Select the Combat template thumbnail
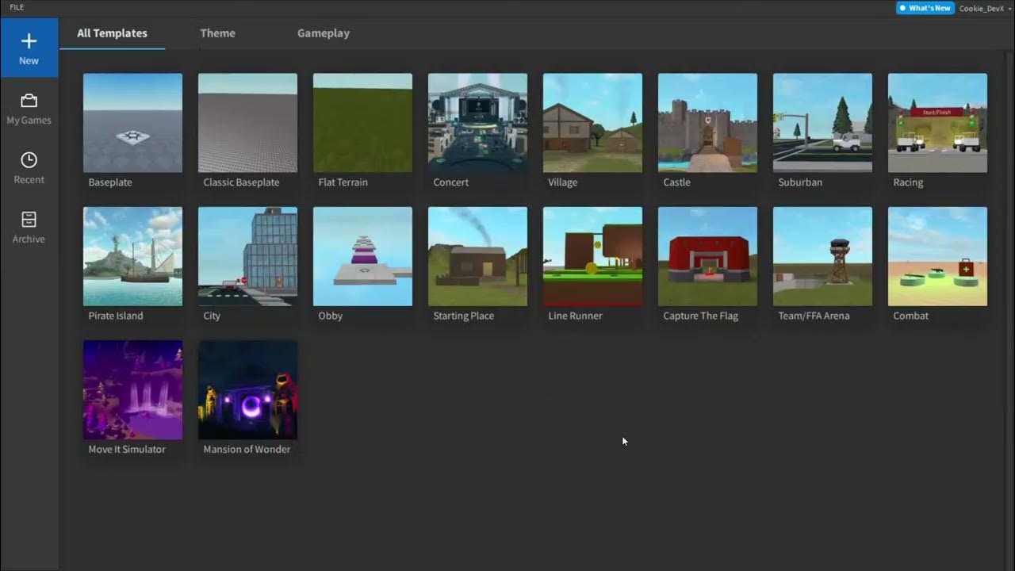 937,256
